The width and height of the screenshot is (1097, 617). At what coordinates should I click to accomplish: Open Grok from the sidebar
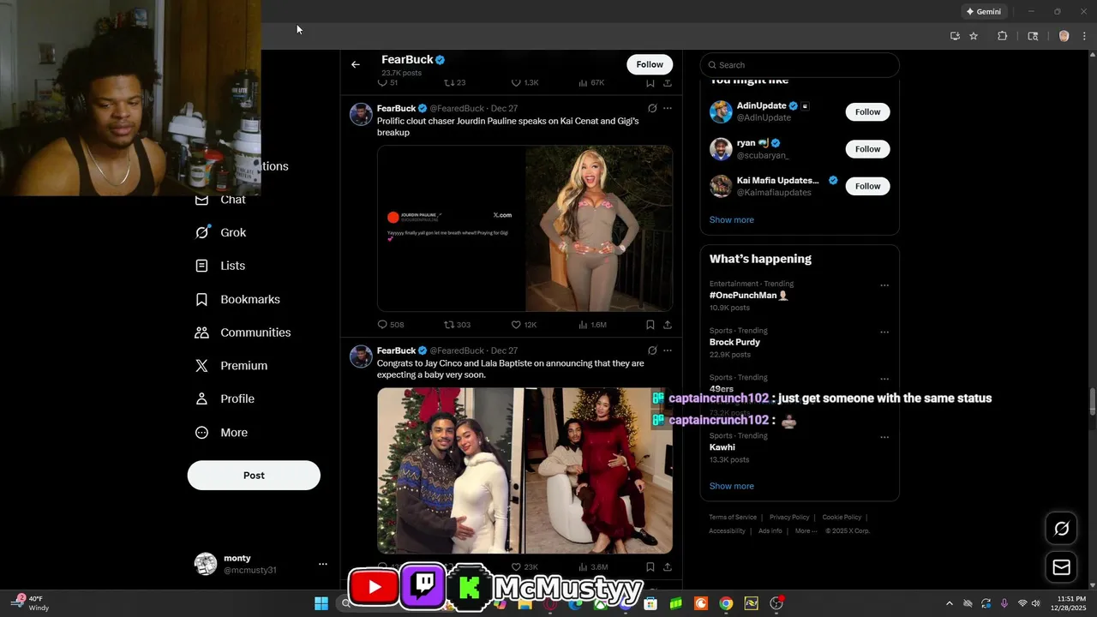click(x=221, y=232)
